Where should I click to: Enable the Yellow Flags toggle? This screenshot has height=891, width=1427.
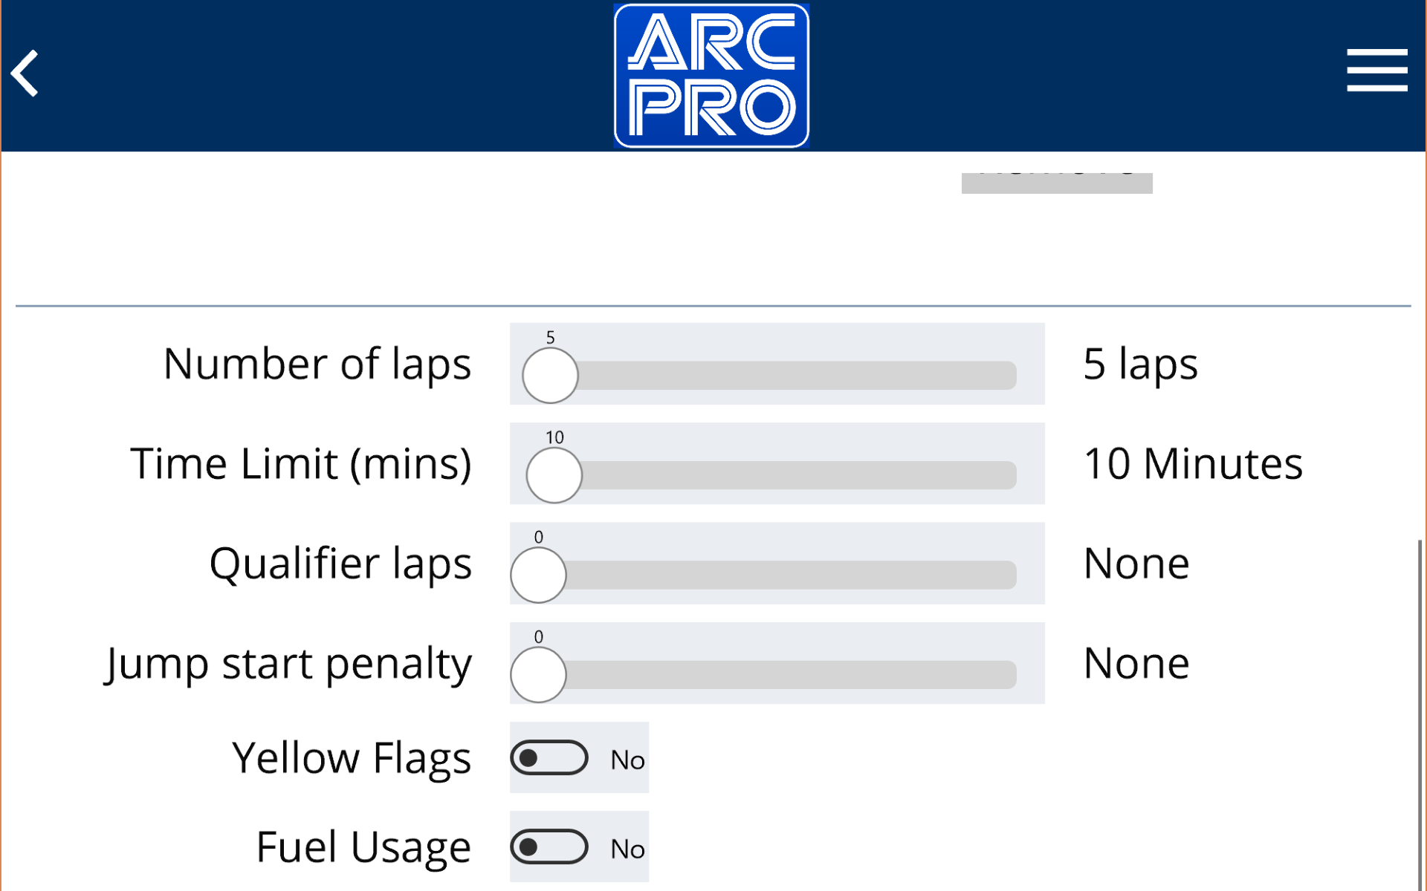(x=549, y=758)
